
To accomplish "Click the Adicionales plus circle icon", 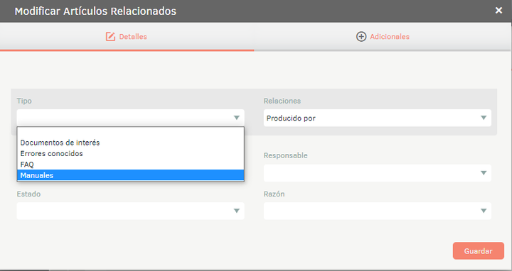I will coord(361,36).
